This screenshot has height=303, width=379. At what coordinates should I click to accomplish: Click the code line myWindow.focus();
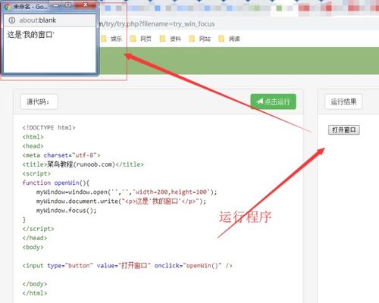point(66,211)
